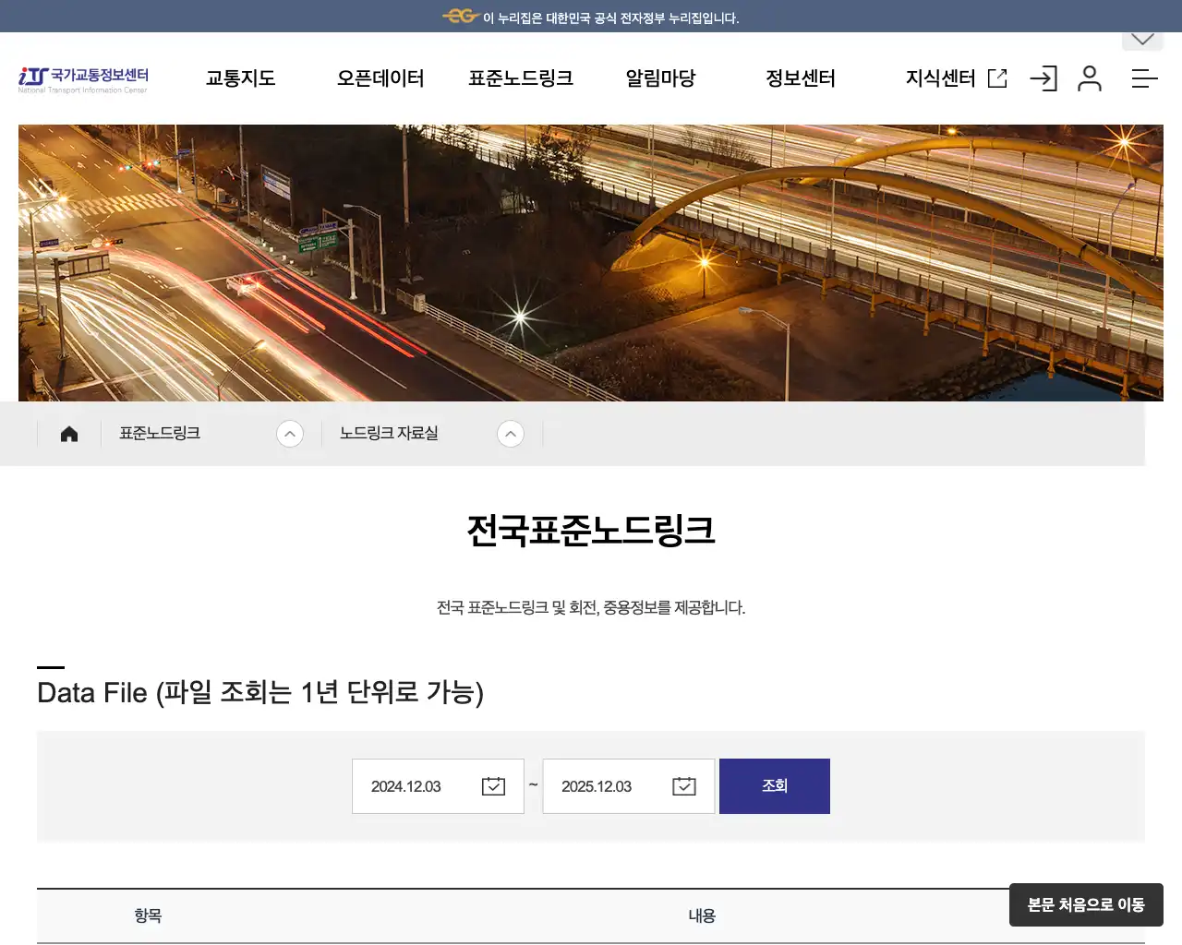The width and height of the screenshot is (1182, 945).
Task: Open the calendar picker for the start date
Action: coord(493,785)
